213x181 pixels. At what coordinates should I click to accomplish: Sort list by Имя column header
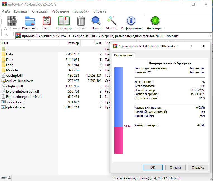pos(29,43)
